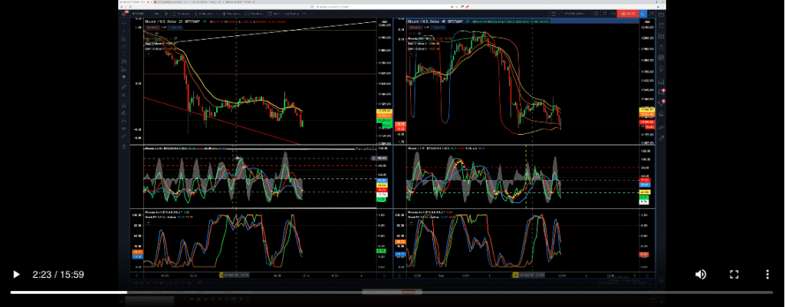Collapse the indicator legend on left chart
This screenshot has height=307, width=785.
(147, 53)
